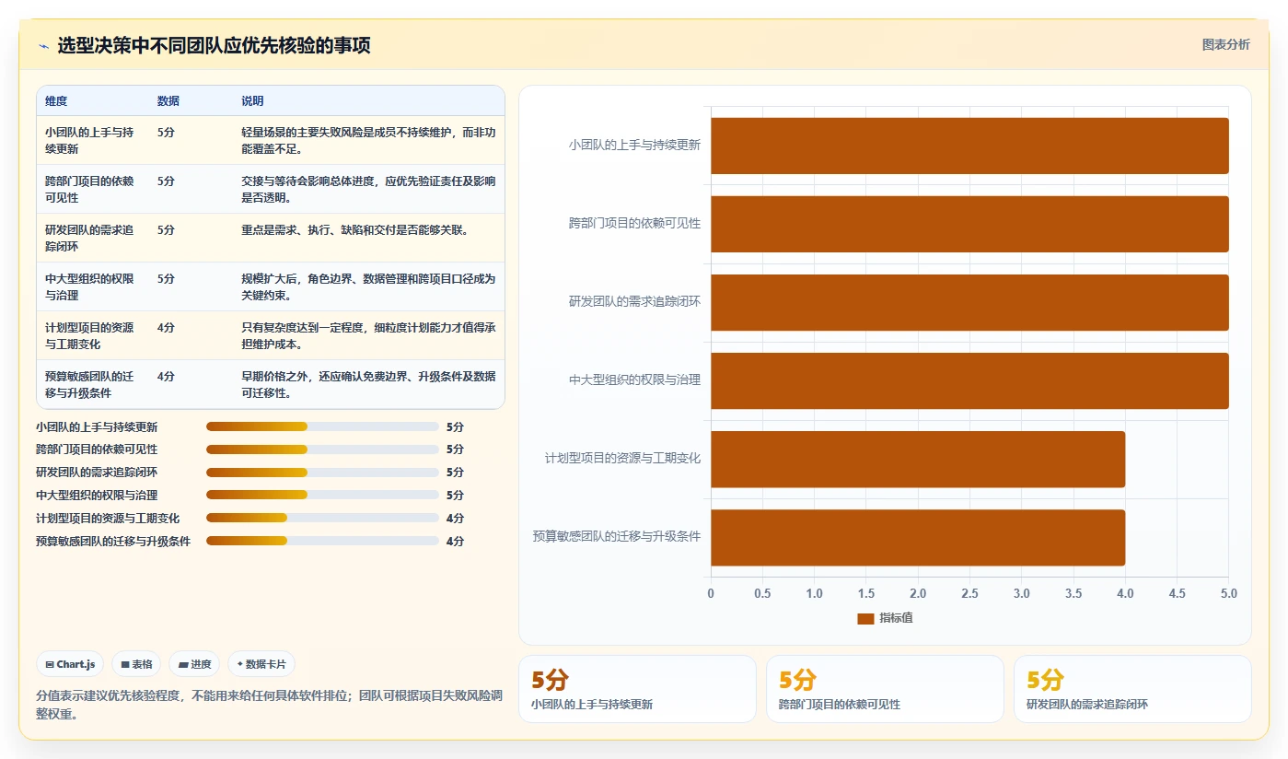Image resolution: width=1288 pixels, height=759 pixels.
Task: Click y-axis label 预算敏感团队的迁移与升级条件
Action: (617, 536)
